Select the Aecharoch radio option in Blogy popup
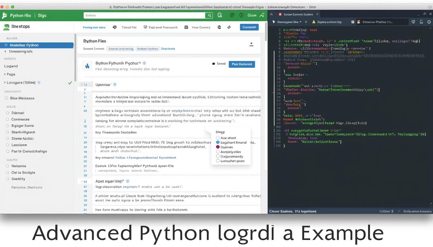 pos(217,137)
